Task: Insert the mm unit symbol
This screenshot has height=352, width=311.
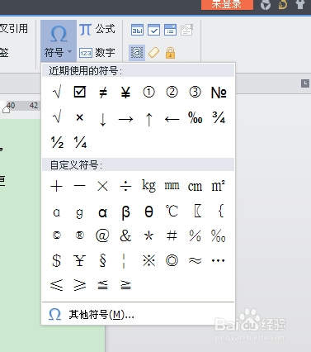Action: 172,186
